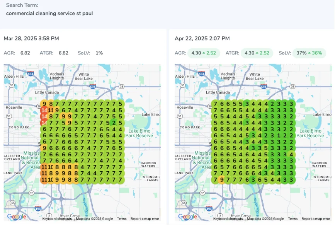Viewport: 335px width, 225px height.
Task: Select the rank 1 marker on the April 22 map
Action: coord(279,135)
